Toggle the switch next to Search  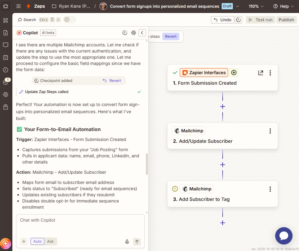(x=69, y=19)
